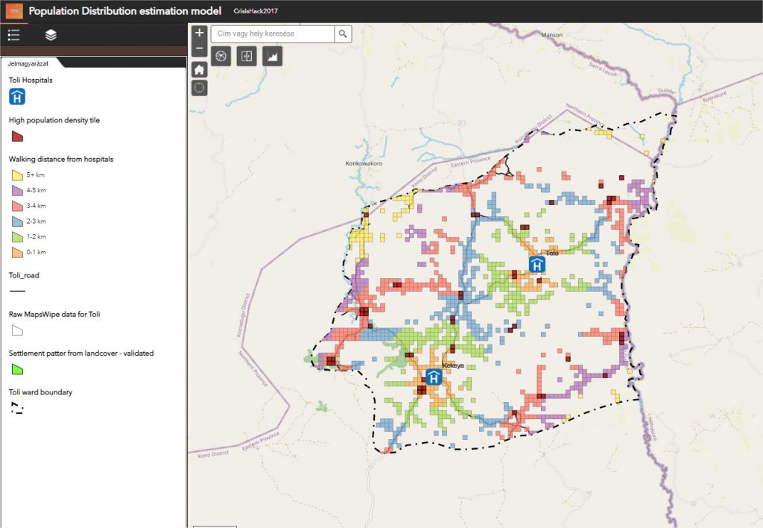Click the address search input field
Screen dimensions: 763x528
click(273, 34)
